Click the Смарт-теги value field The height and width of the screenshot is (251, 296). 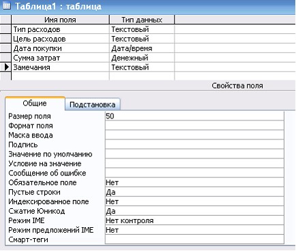(194, 239)
